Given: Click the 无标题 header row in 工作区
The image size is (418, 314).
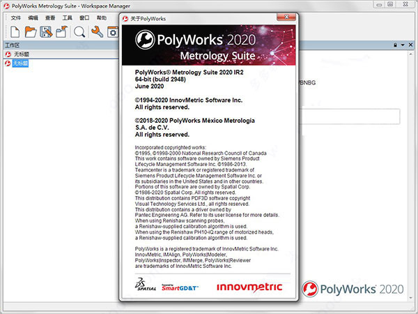Looking at the screenshot, I should pyautogui.click(x=61, y=54).
